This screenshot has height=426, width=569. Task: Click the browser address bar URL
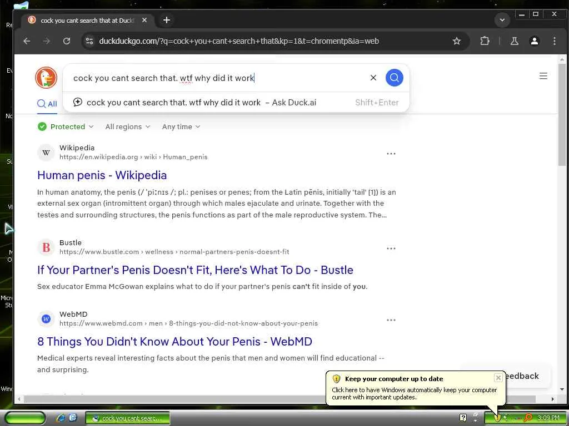pyautogui.click(x=239, y=41)
